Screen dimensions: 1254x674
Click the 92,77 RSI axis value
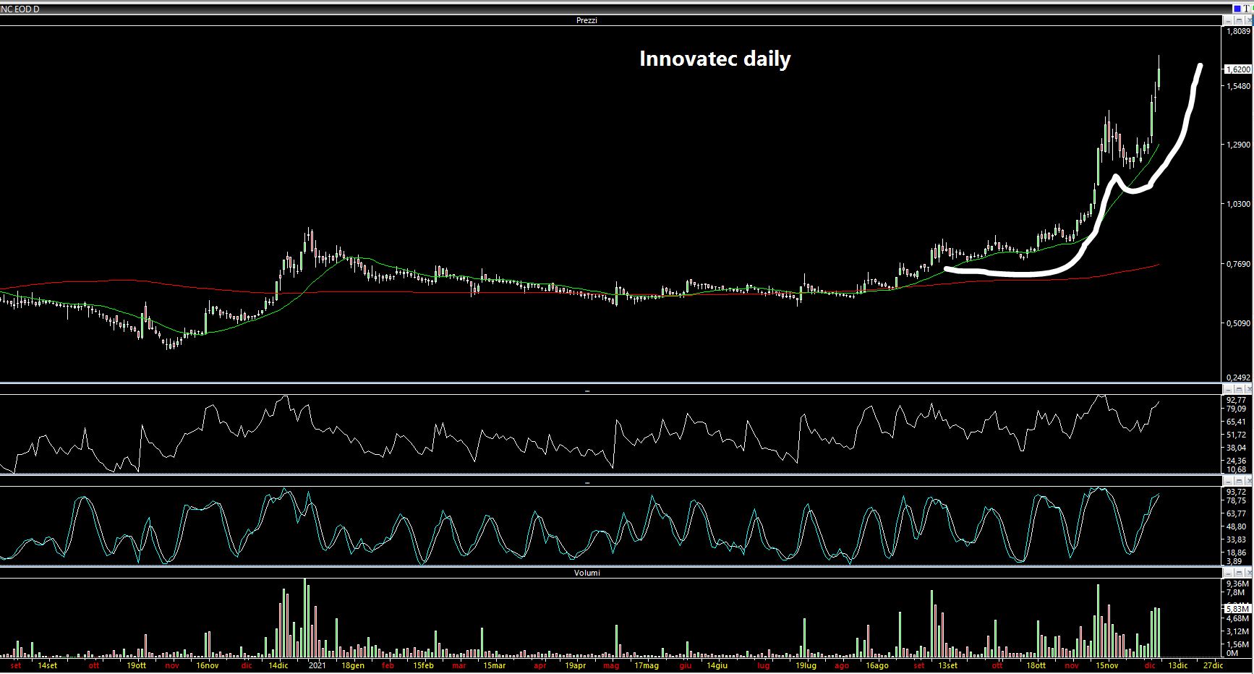tap(1236, 400)
